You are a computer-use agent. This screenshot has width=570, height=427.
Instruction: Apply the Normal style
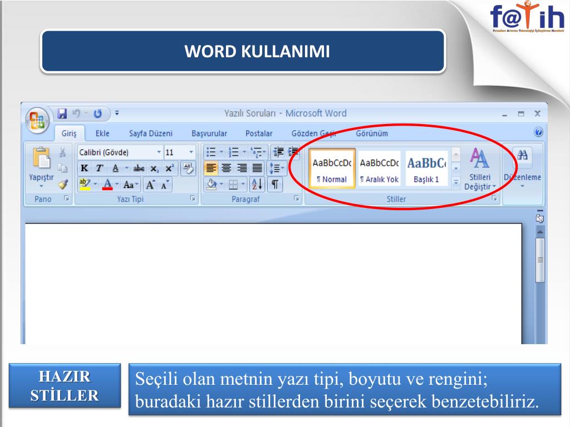point(332,169)
